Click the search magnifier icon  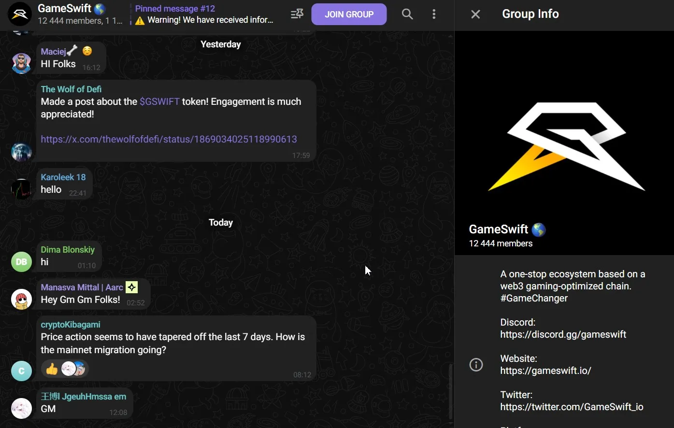(x=407, y=14)
